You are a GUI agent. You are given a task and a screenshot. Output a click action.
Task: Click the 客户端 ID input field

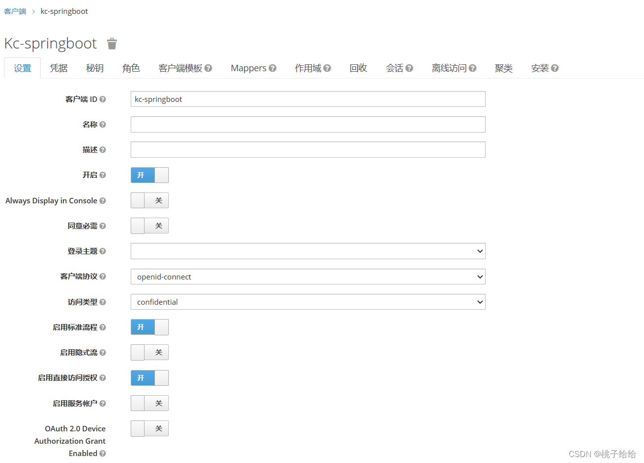[308, 99]
